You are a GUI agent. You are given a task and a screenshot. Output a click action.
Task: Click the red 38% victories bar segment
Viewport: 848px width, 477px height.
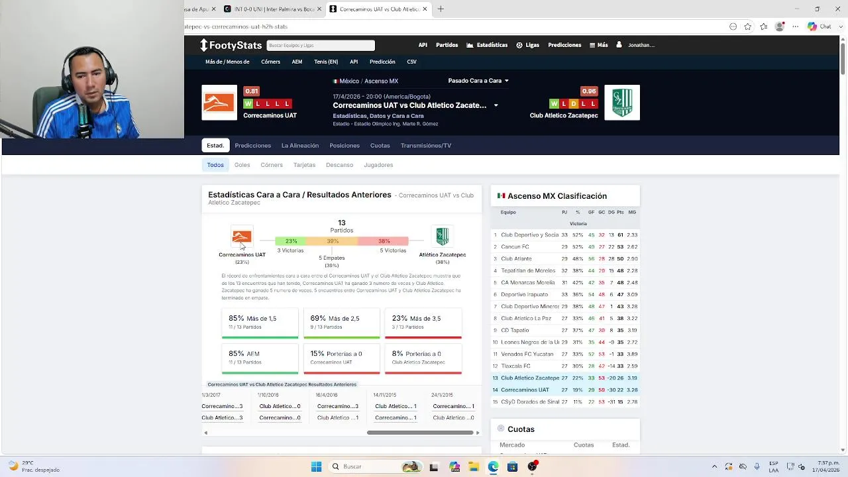pos(384,241)
